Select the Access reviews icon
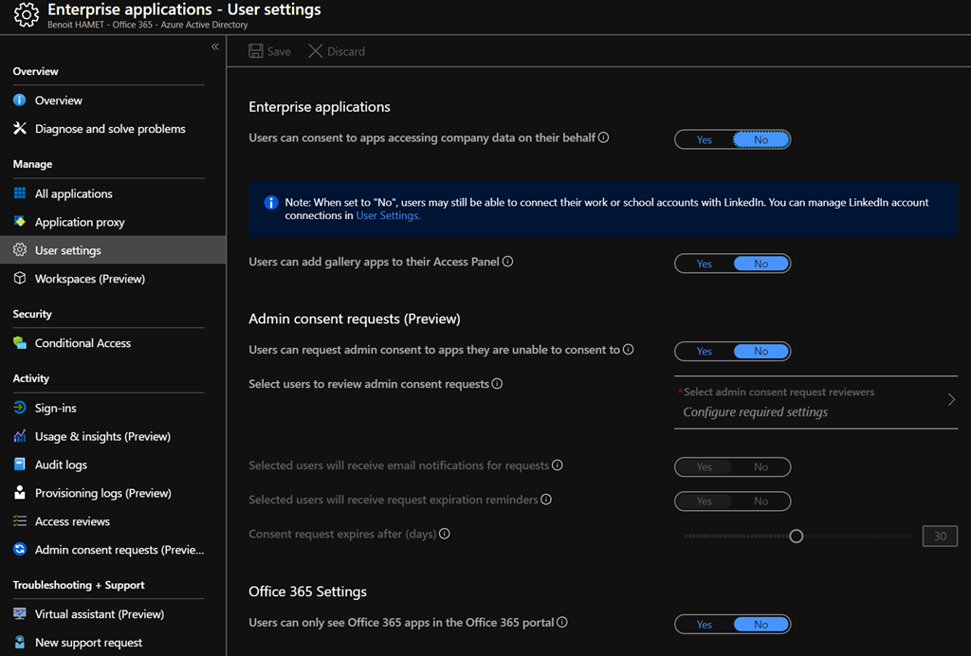971x656 pixels. tap(20, 520)
